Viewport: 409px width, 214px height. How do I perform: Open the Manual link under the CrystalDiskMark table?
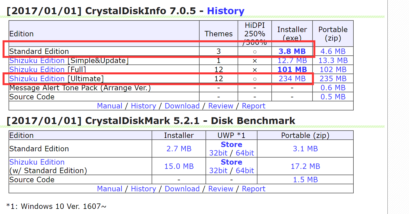pyautogui.click(x=110, y=189)
